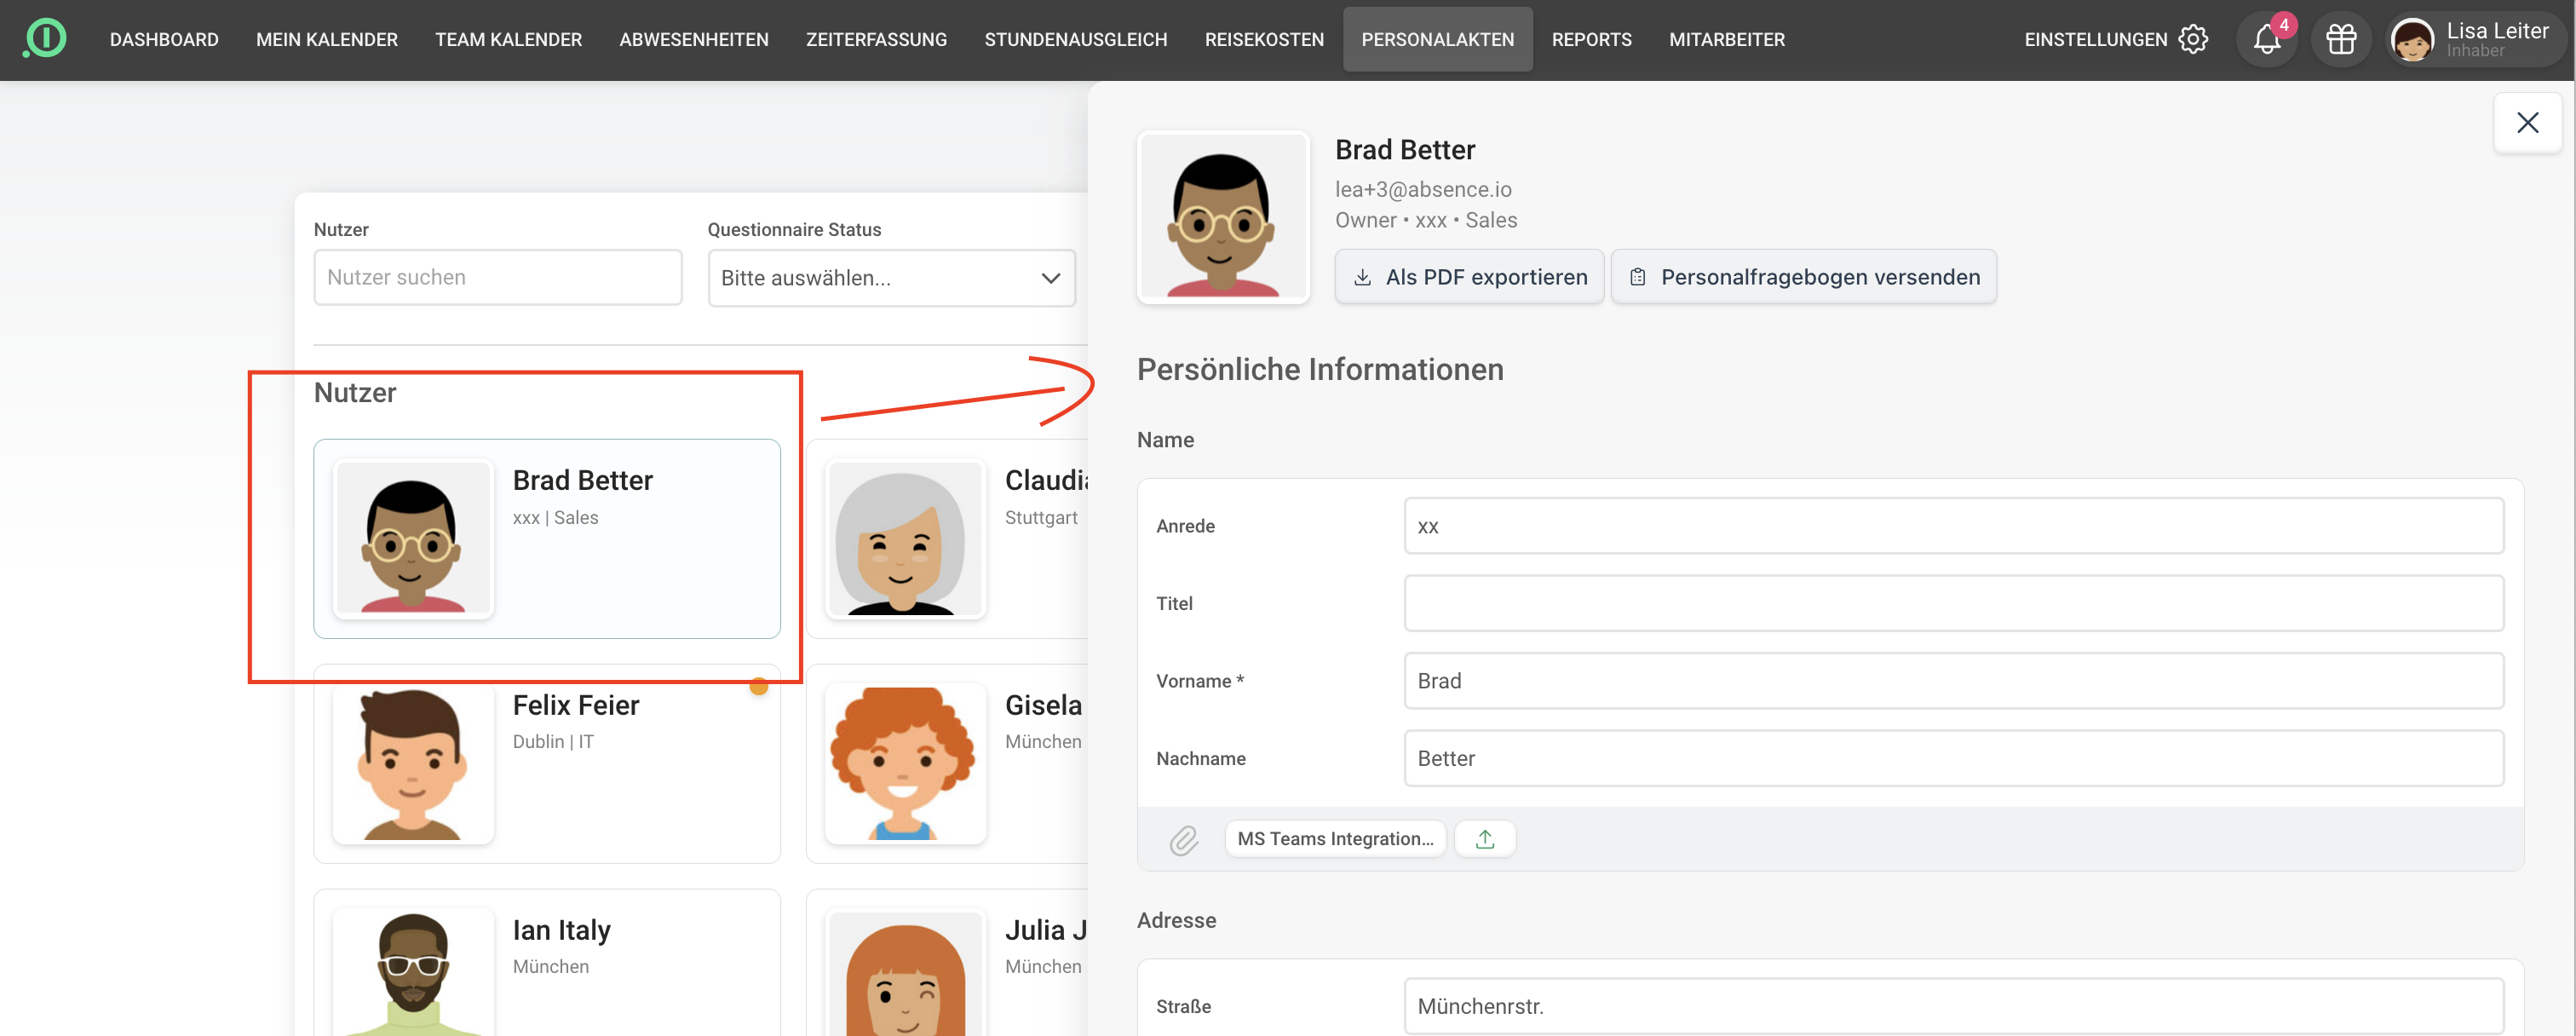This screenshot has height=1036, width=2576.
Task: Click the empty Titel input field
Action: click(1952, 603)
